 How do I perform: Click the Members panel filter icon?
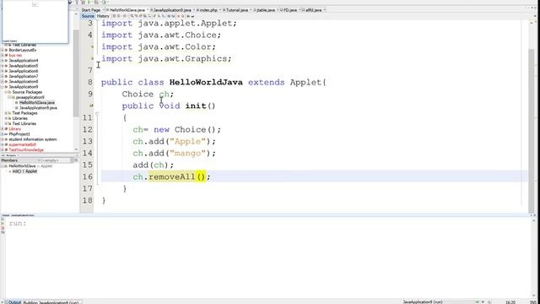pos(76,160)
